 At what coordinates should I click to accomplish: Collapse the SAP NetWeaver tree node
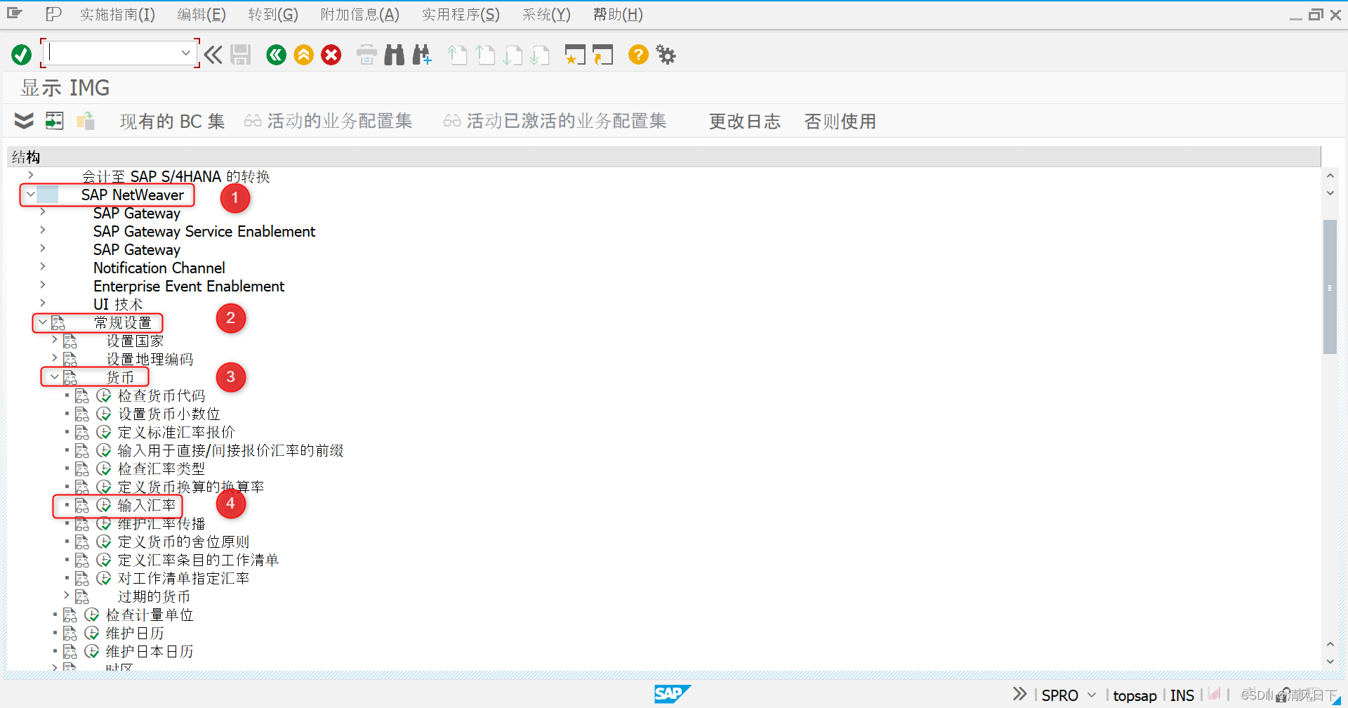[30, 194]
